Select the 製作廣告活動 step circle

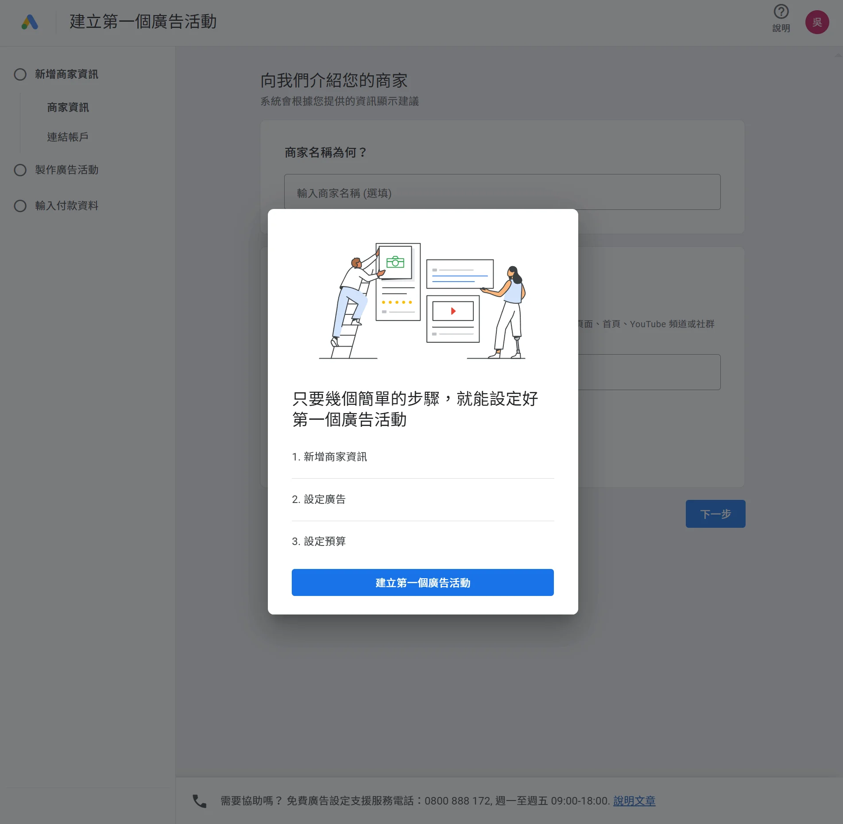click(x=20, y=170)
